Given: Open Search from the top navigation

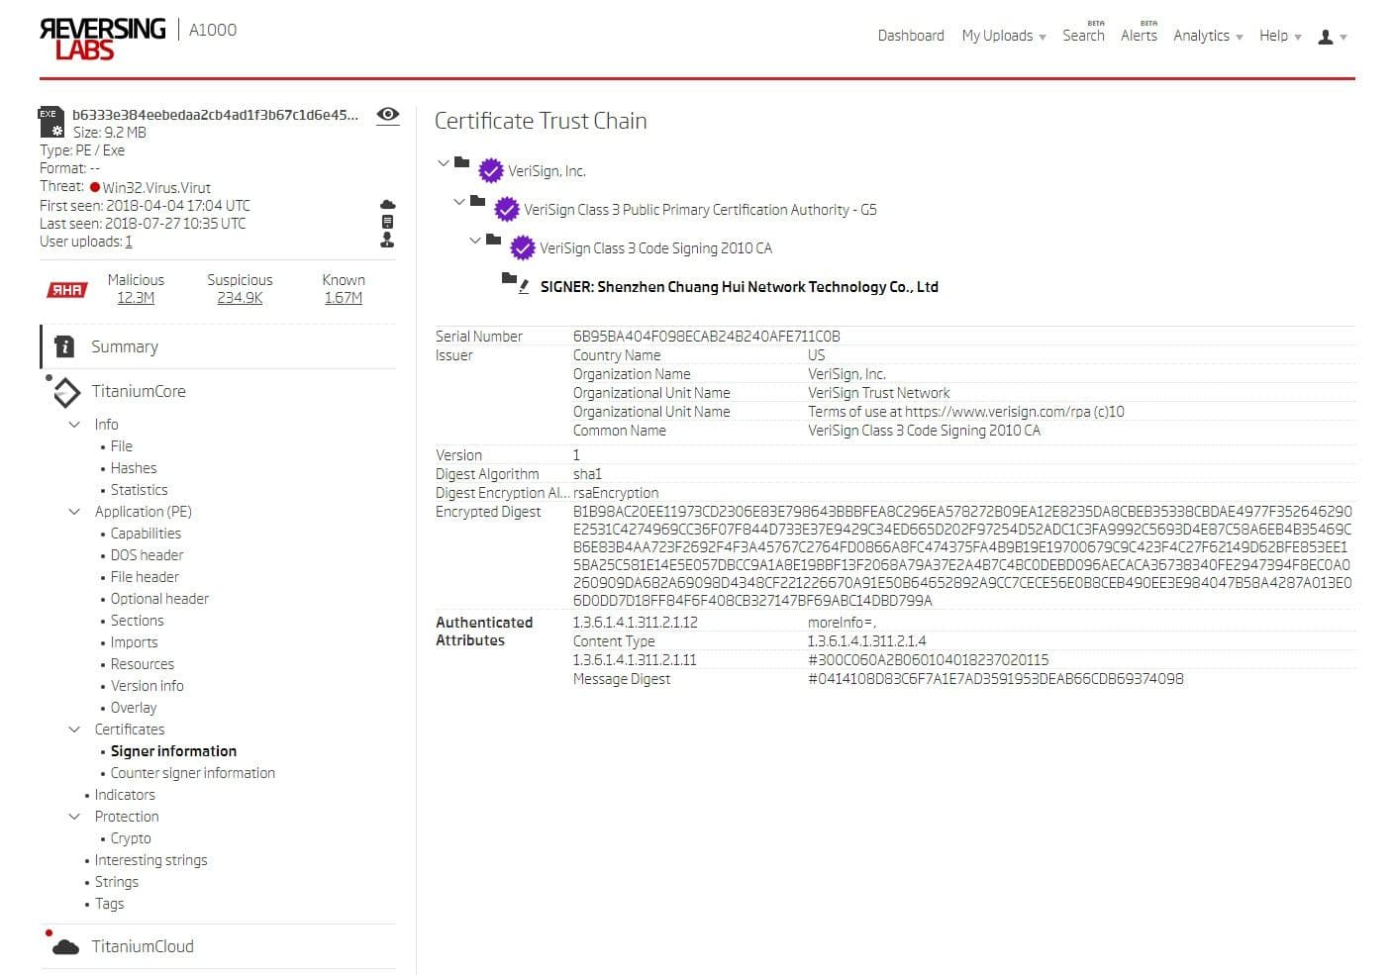Looking at the screenshot, I should coord(1083,36).
